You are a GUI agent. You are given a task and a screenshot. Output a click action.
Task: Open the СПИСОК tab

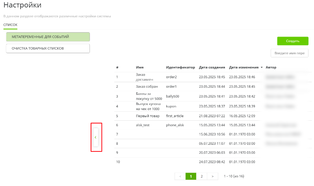point(10,25)
